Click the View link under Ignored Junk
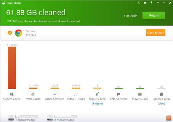173x122 pixels. pyautogui.click(x=161, y=104)
